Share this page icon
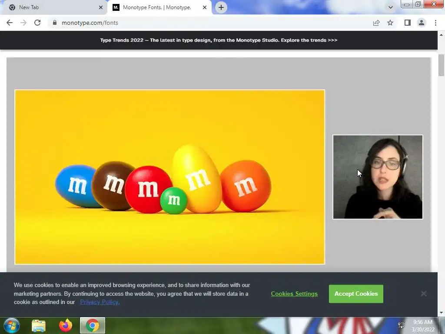 tap(376, 23)
